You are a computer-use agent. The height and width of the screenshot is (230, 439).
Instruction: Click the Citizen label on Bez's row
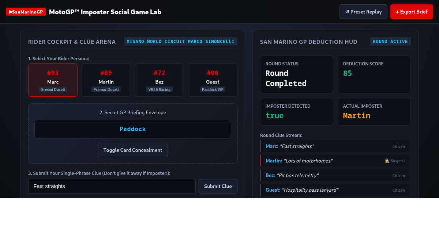click(x=399, y=176)
